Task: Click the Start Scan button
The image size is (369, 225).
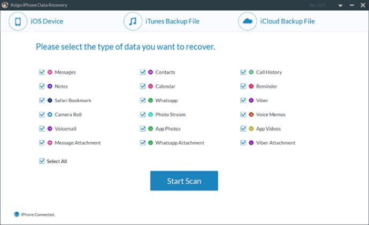Action: click(184, 181)
